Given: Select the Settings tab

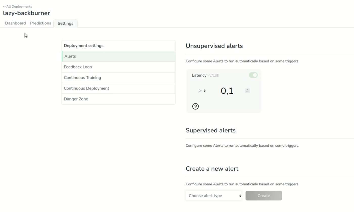Looking at the screenshot, I should (65, 23).
